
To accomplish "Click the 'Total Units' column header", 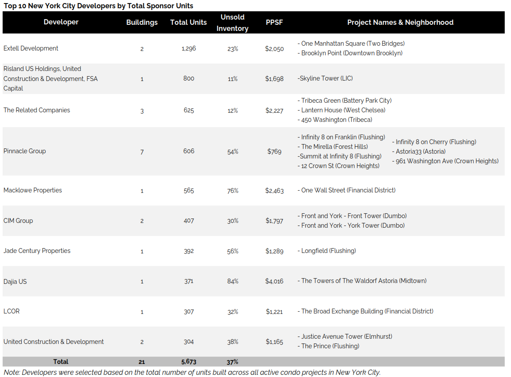I will pos(188,22).
